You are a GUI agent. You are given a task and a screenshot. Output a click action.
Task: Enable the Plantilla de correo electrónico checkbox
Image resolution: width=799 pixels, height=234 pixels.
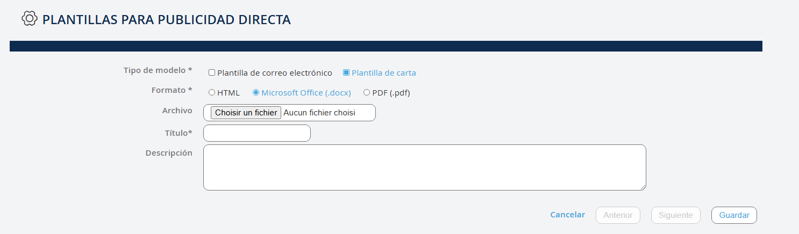[x=212, y=72]
